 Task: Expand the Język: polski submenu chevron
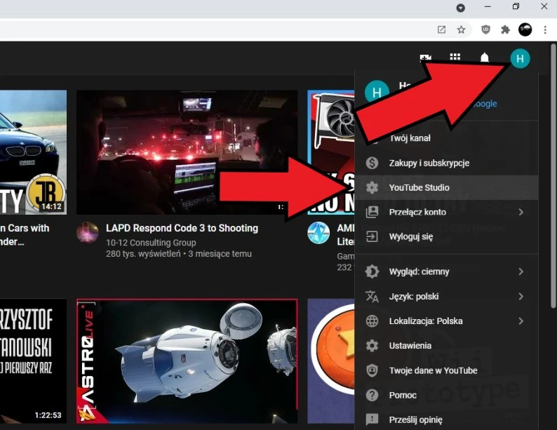click(521, 297)
